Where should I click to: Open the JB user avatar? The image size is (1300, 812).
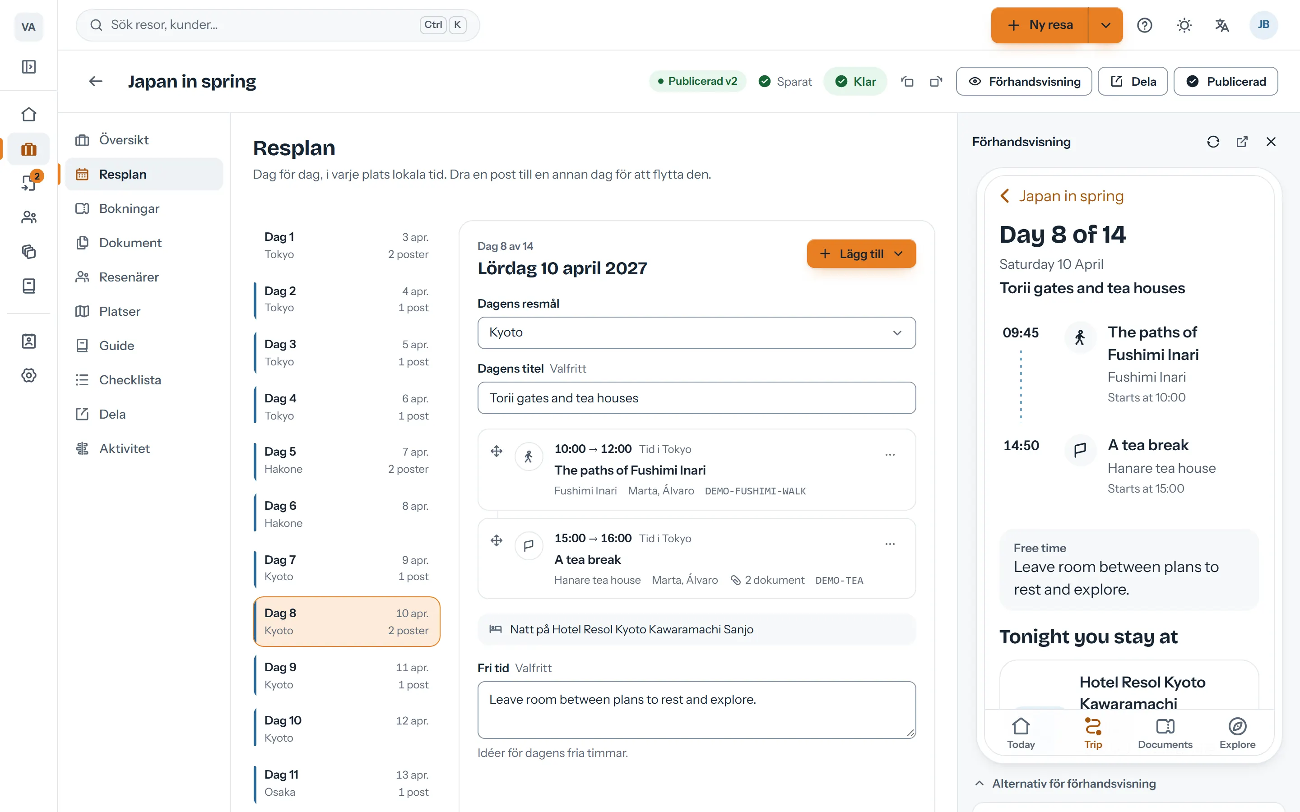click(1263, 25)
